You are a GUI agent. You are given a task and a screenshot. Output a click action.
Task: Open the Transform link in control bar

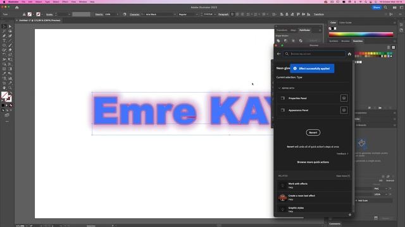coord(319,15)
